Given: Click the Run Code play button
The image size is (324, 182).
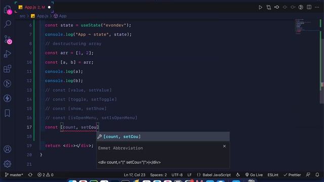Looking at the screenshot, I should [260, 7].
